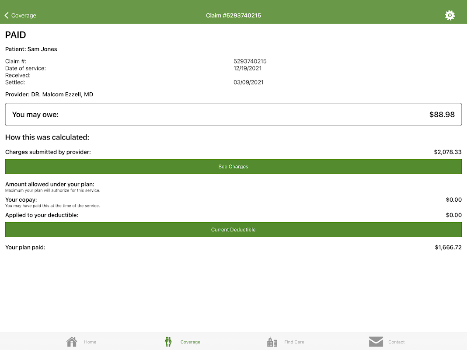Click the Date of service: label

(x=25, y=68)
